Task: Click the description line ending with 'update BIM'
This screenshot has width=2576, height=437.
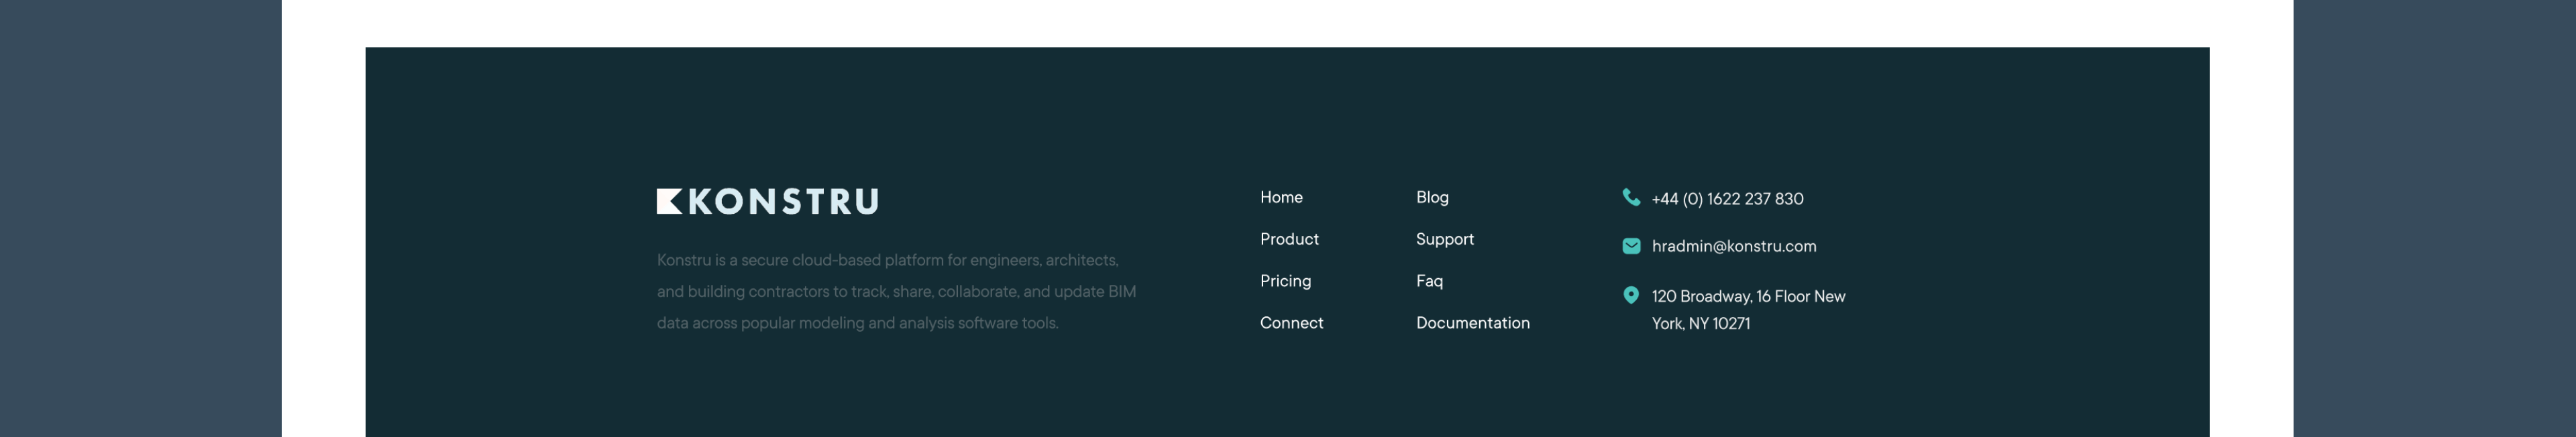Action: click(x=896, y=292)
